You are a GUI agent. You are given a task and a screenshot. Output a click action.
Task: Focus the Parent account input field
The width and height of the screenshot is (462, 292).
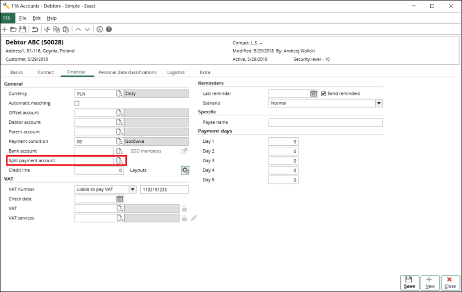(x=95, y=132)
